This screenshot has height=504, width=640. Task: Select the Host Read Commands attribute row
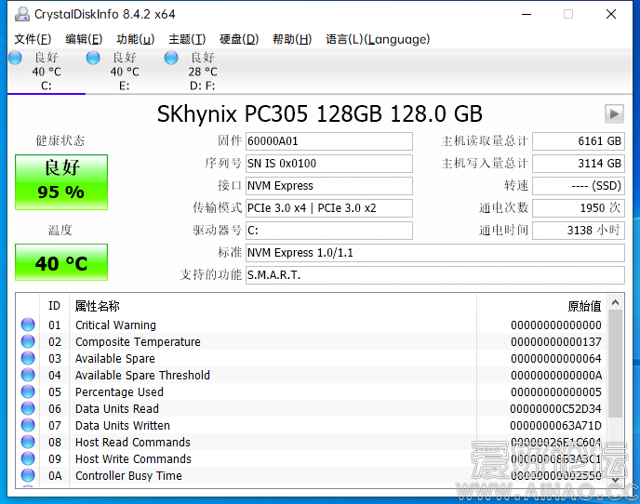click(312, 442)
